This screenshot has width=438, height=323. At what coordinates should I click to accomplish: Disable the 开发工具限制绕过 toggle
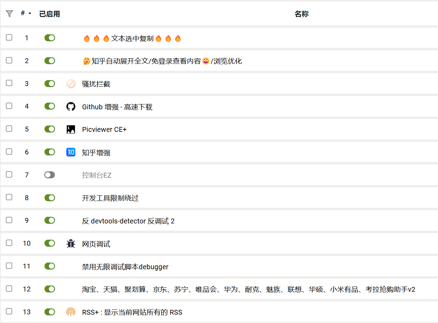coord(50,197)
